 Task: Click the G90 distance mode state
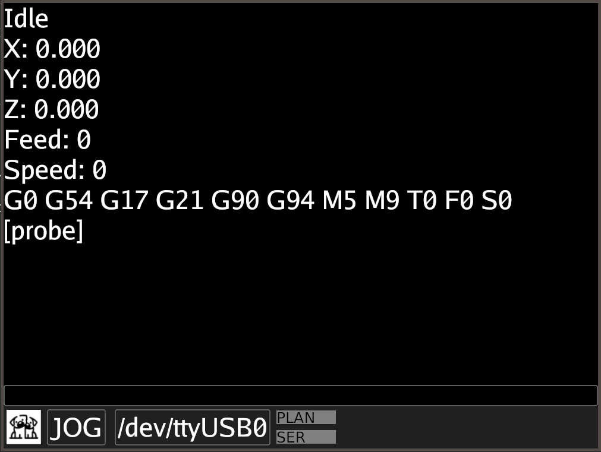point(235,200)
